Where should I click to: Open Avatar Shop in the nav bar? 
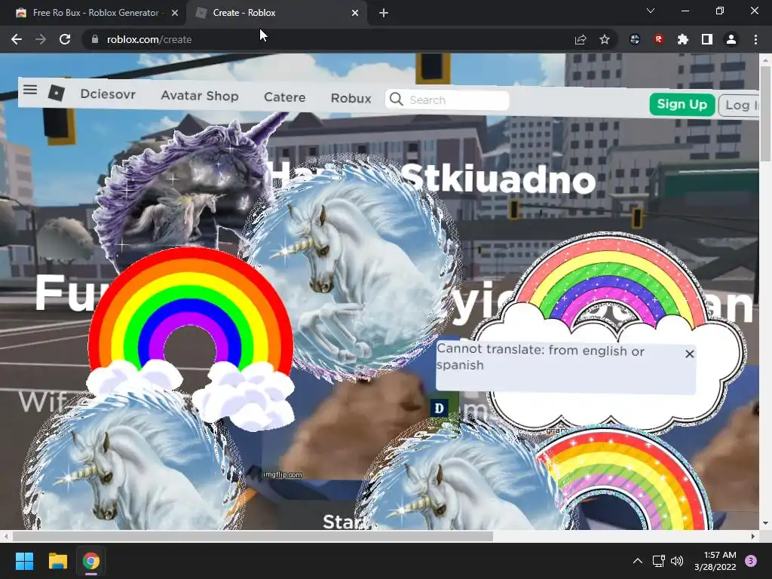coord(199,96)
